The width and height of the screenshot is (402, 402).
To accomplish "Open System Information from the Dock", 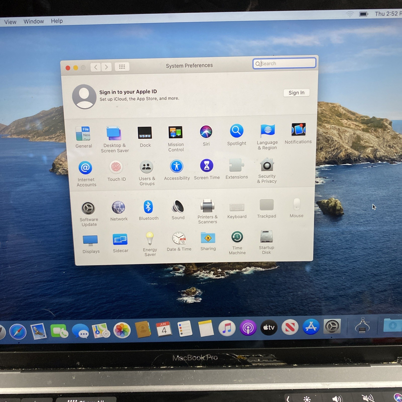I will tap(362, 326).
